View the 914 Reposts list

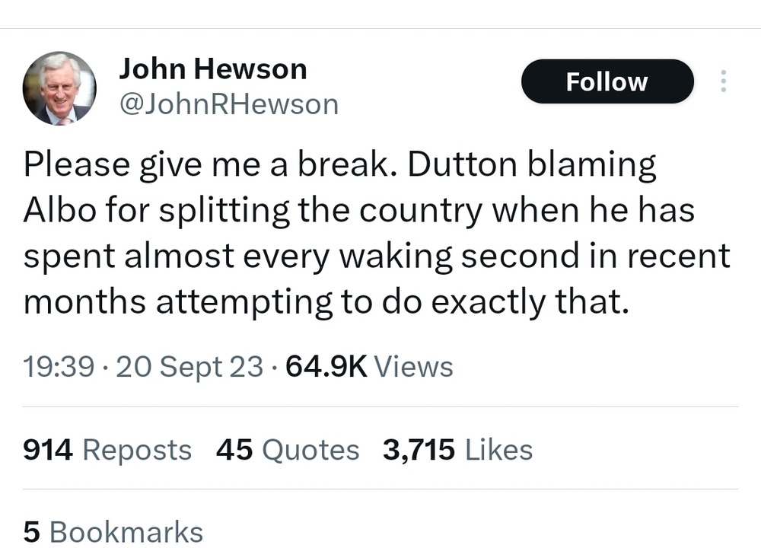107,450
